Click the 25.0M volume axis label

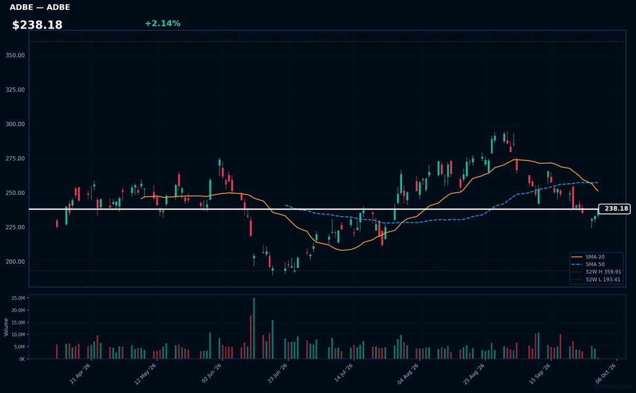pyautogui.click(x=18, y=299)
